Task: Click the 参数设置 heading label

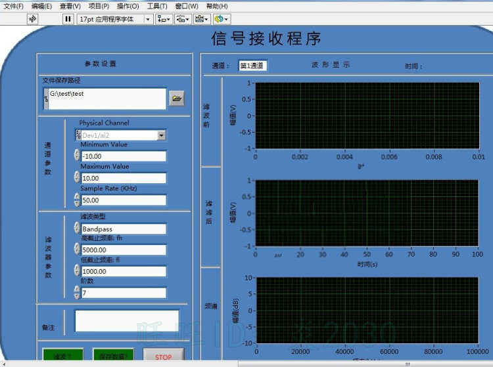Action: click(x=101, y=64)
